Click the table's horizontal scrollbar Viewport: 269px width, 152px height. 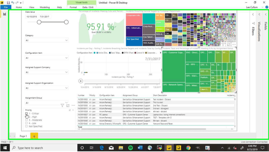click(143, 129)
